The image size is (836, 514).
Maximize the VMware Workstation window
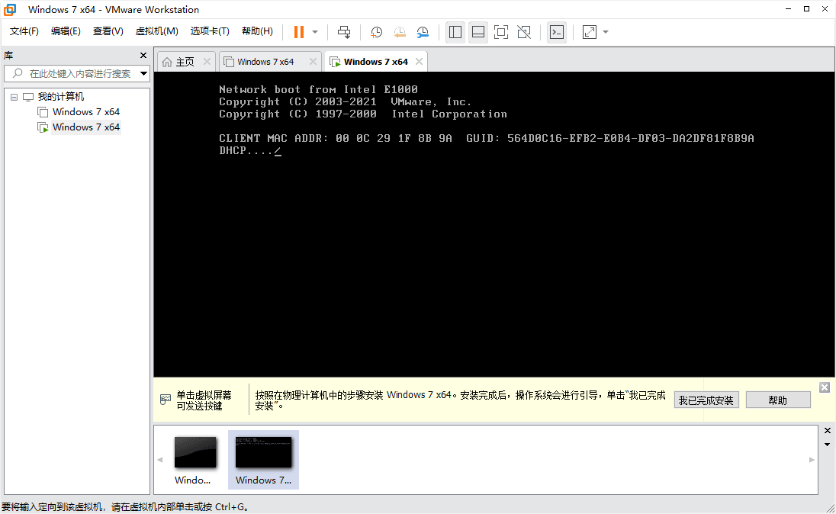807,9
